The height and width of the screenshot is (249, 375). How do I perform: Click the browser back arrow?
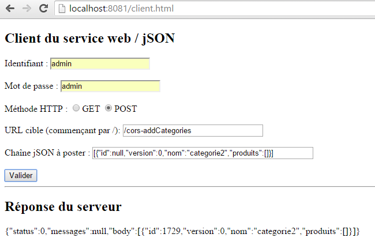10,9
